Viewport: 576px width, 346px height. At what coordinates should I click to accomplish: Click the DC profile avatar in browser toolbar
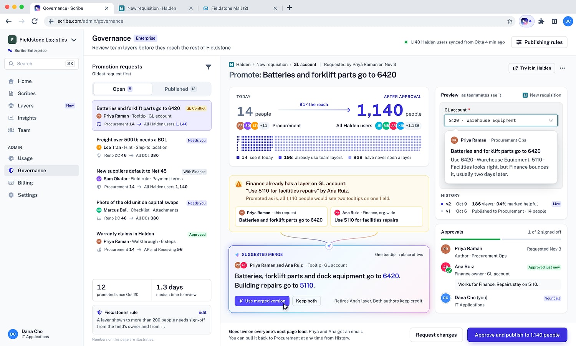568,21
